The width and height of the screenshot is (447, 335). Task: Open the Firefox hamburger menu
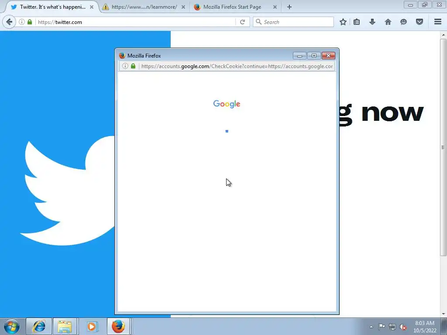pos(438,22)
